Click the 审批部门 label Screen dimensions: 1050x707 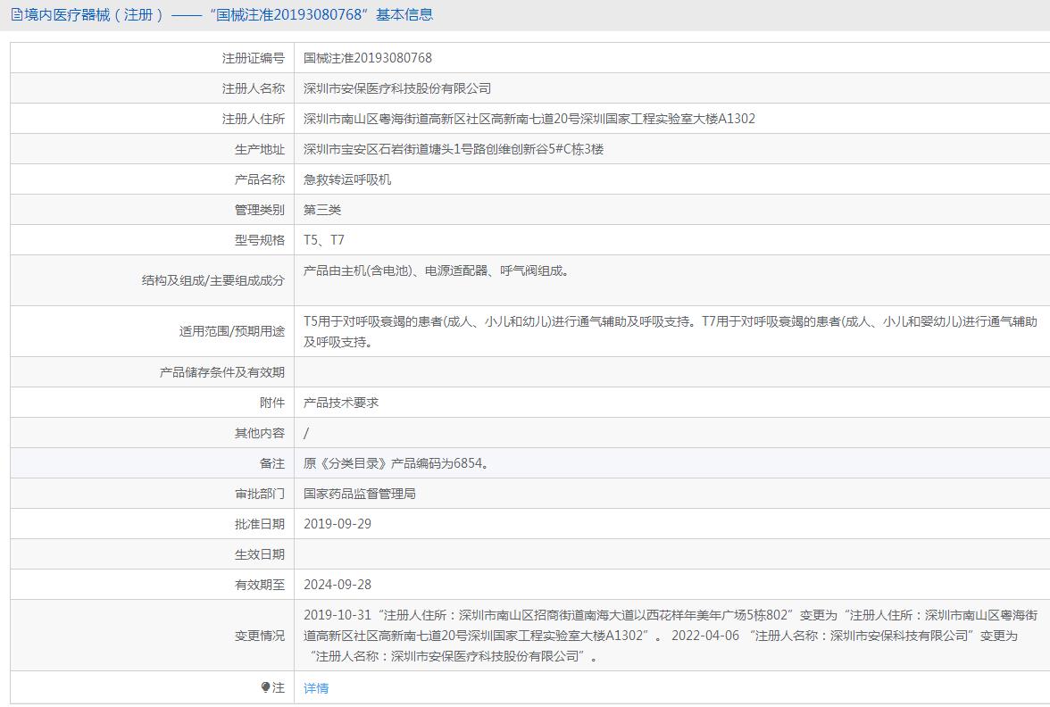point(259,494)
